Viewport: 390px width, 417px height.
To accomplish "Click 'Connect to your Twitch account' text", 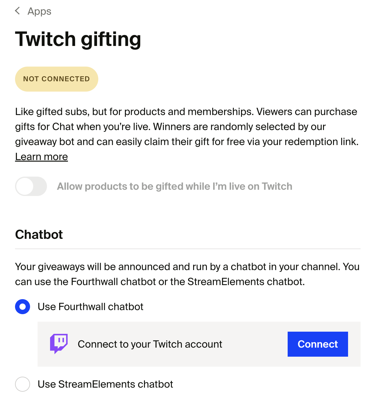I will pyautogui.click(x=150, y=344).
